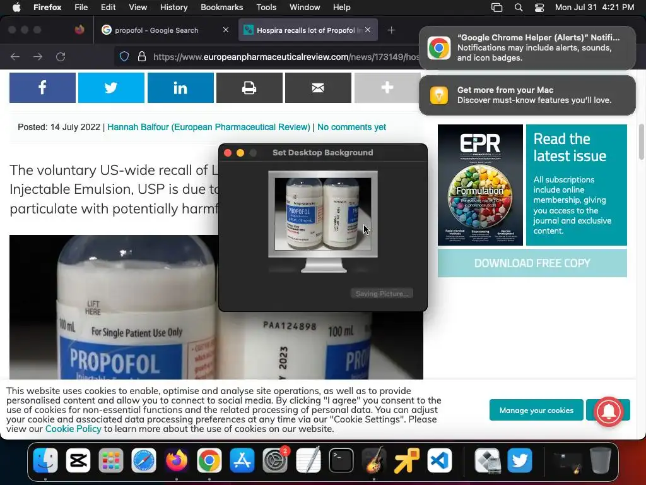Click the EPR magazine cover thumbnail
The height and width of the screenshot is (485, 646).
480,185
